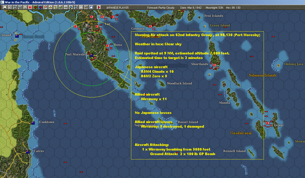Select the Japanese flag at Lae
Screen dimensions: 305x178
97,26
